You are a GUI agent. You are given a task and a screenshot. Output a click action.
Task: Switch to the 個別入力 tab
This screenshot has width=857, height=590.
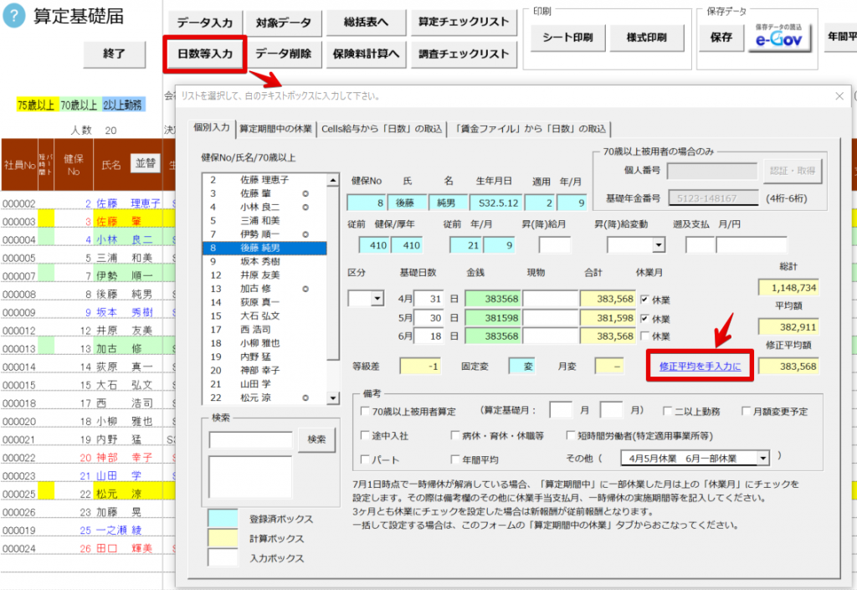click(212, 128)
